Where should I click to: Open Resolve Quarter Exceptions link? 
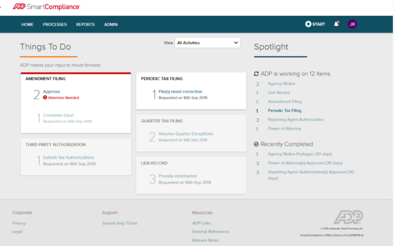pyautogui.click(x=186, y=134)
